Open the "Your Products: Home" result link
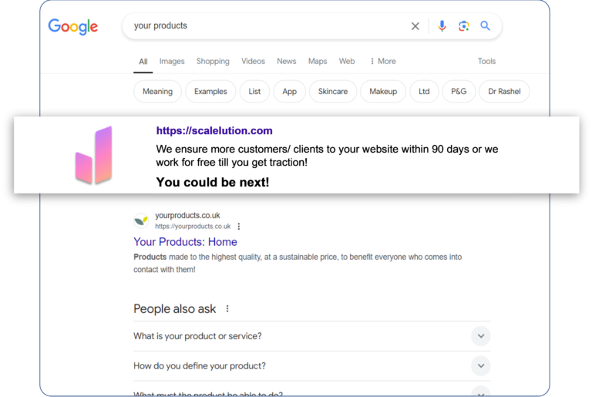The width and height of the screenshot is (592, 397). click(185, 242)
